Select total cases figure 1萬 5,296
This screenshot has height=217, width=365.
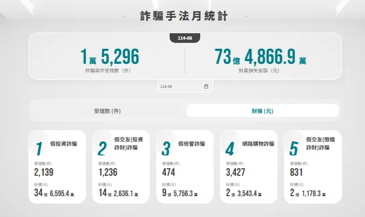click(x=110, y=56)
